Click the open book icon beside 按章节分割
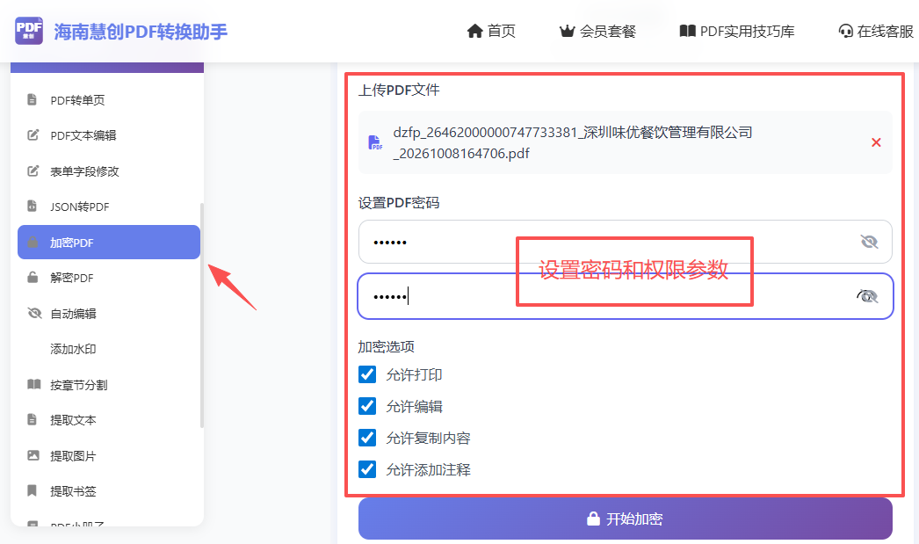Image resolution: width=919 pixels, height=544 pixels. (x=34, y=384)
